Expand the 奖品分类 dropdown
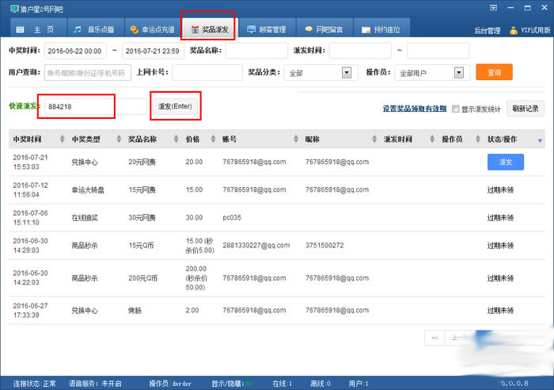Image resolution: width=554 pixels, height=390 pixels. coord(346,73)
